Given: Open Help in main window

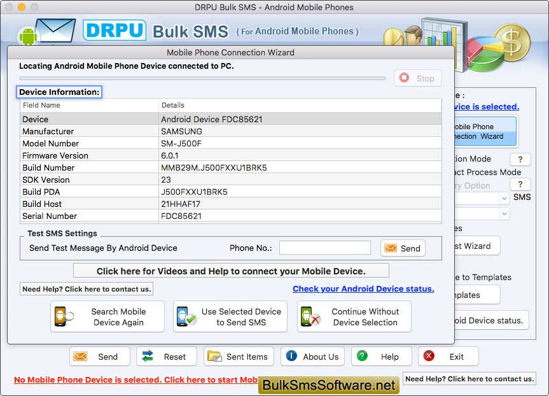Looking at the screenshot, I should (381, 357).
